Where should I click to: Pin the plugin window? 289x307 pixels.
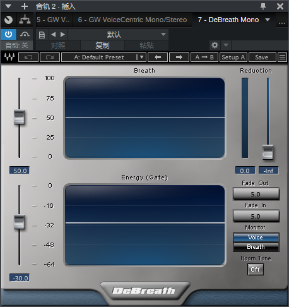(x=263, y=6)
